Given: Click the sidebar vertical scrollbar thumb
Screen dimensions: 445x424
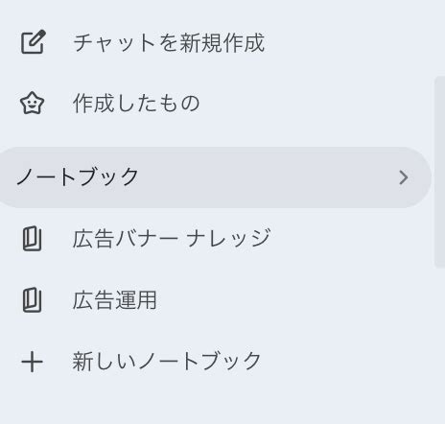Looking at the screenshot, I should point(440,172).
